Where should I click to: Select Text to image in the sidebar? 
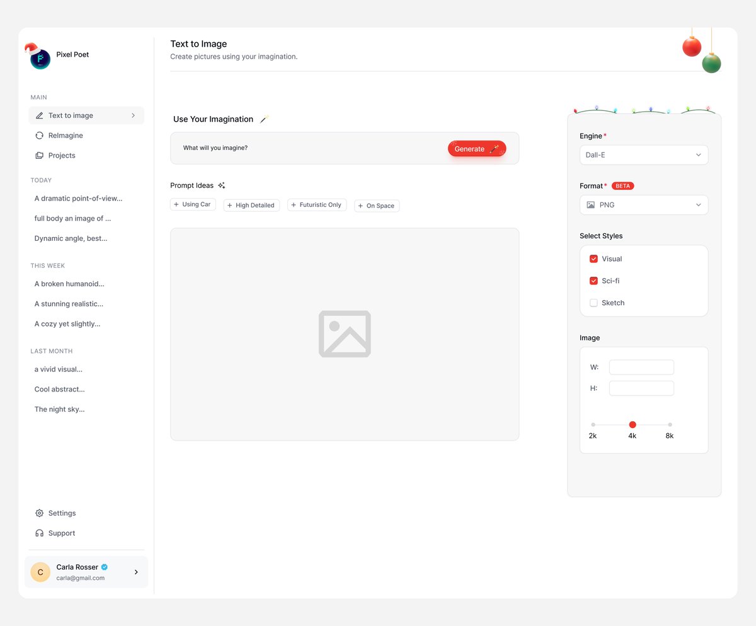(69, 115)
